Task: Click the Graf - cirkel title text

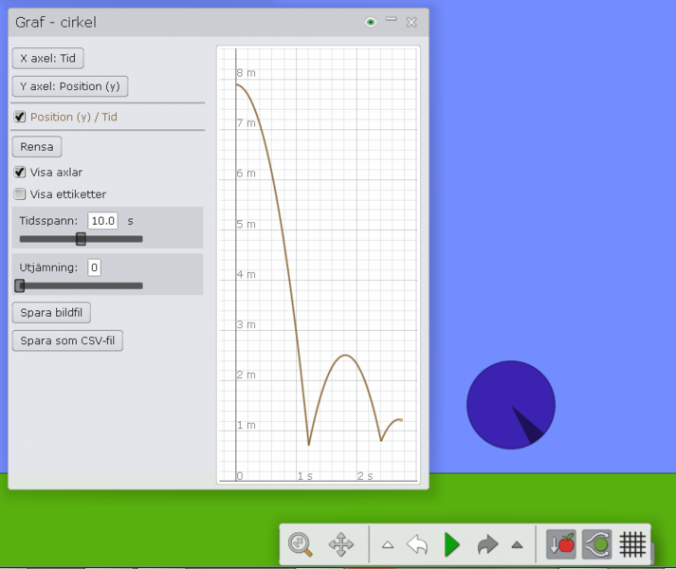Action: tap(56, 22)
